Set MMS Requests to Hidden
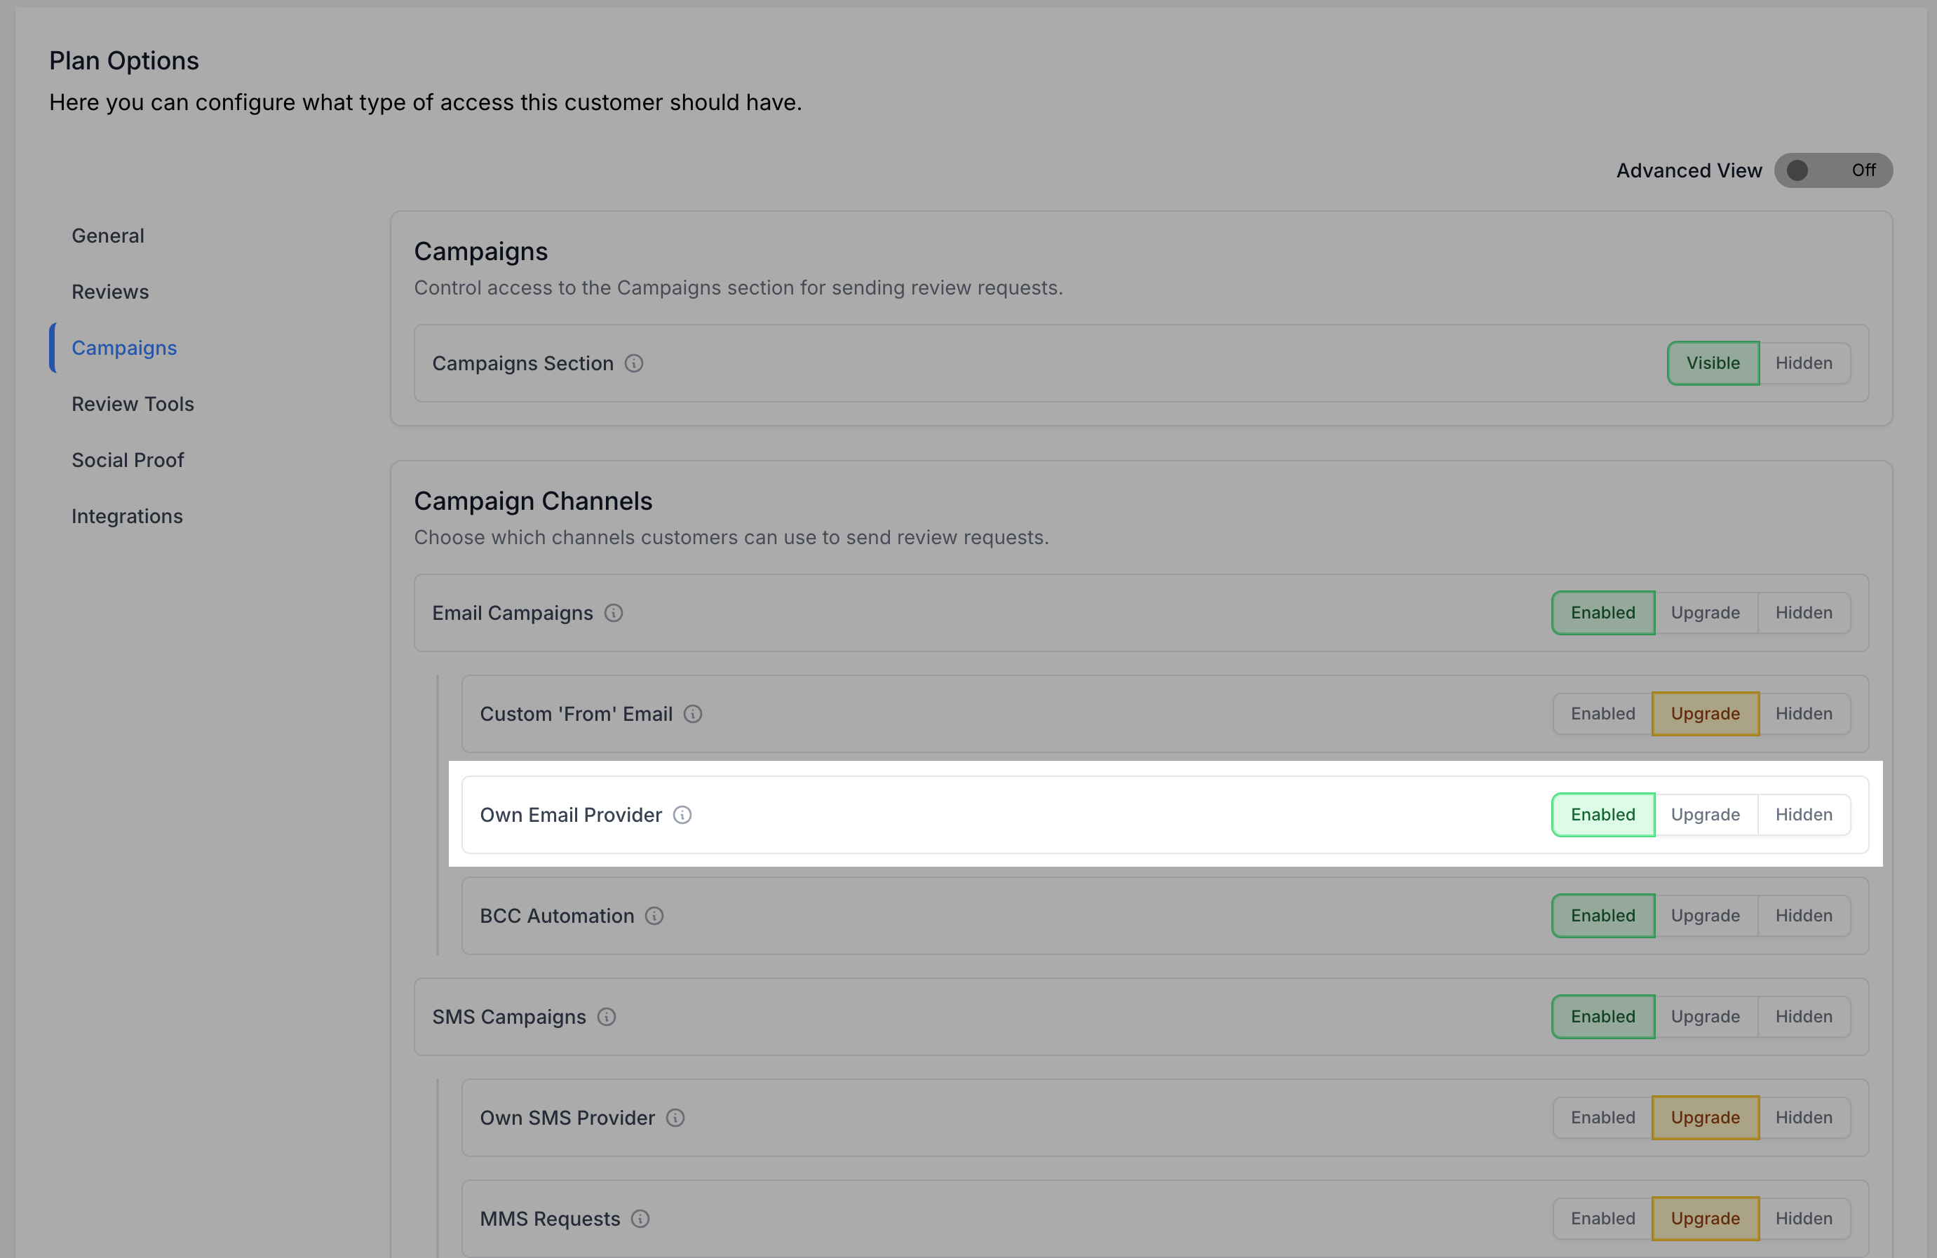This screenshot has height=1258, width=1937. [1803, 1218]
